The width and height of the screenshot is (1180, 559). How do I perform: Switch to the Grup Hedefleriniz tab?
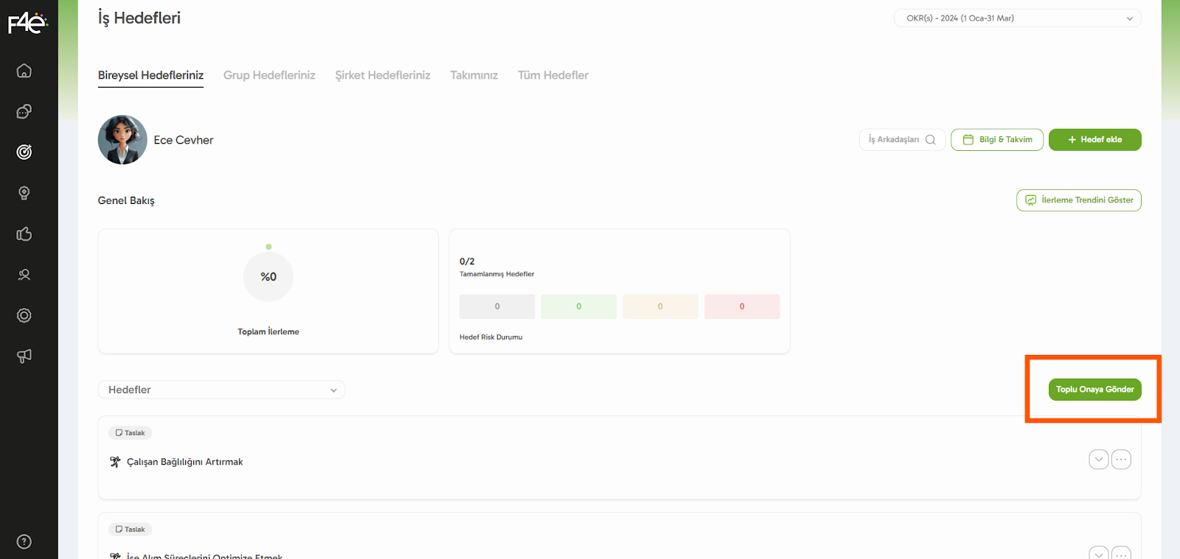(x=269, y=75)
